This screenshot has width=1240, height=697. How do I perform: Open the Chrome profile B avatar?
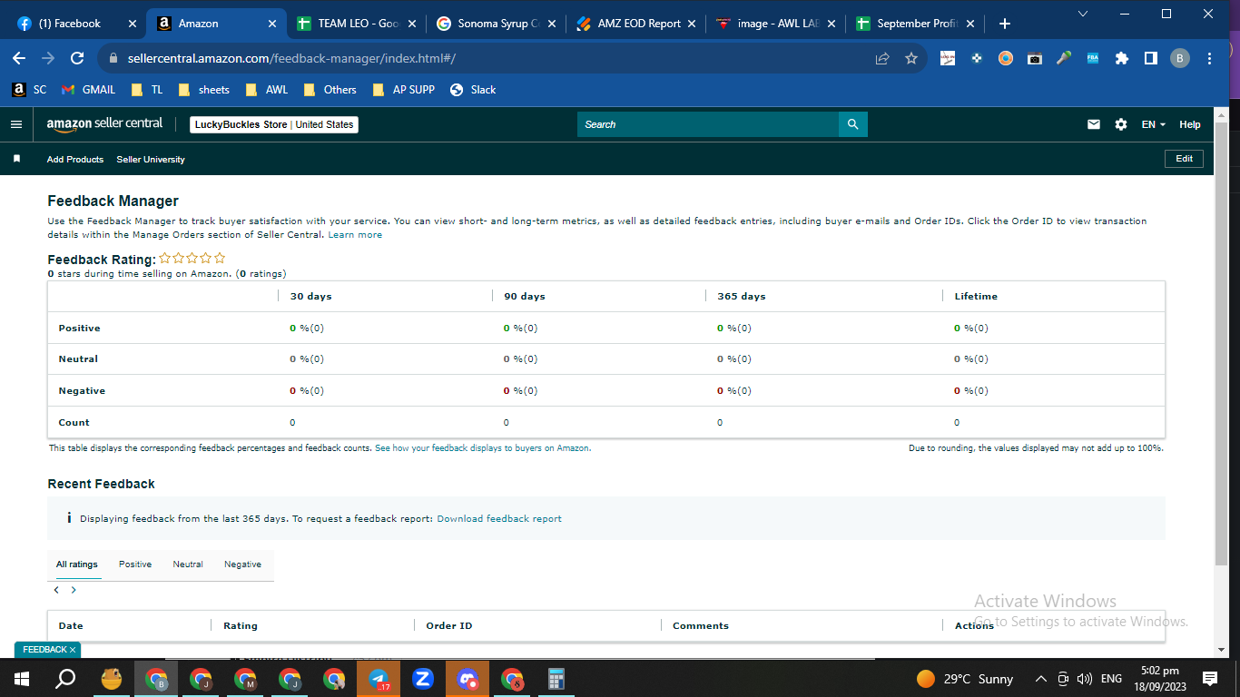[x=1180, y=58]
